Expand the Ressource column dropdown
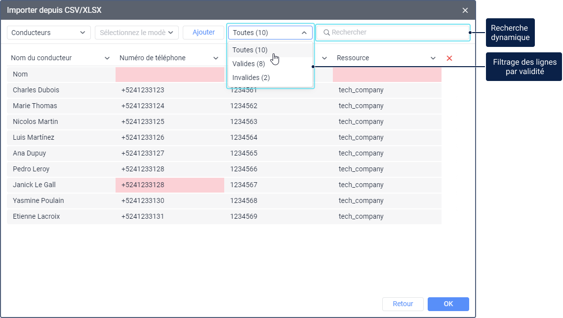Screen dimensions: 563x318 [433, 58]
